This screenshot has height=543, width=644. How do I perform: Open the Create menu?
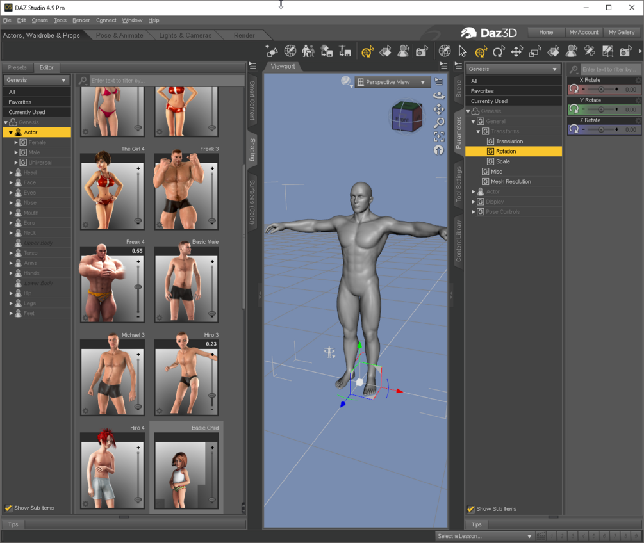click(40, 20)
